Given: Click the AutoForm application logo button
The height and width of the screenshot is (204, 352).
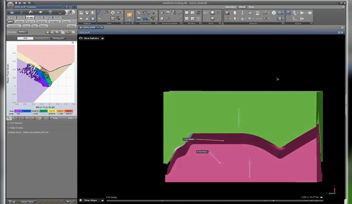Looking at the screenshot, I should click(10, 5).
